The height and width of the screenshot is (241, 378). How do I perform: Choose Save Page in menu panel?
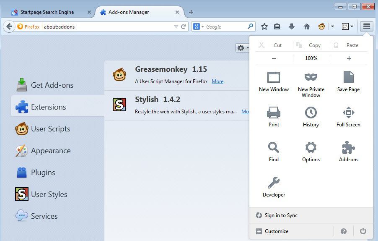tap(348, 82)
